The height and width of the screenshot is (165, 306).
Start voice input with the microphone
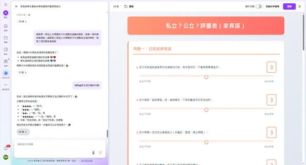tap(93, 153)
